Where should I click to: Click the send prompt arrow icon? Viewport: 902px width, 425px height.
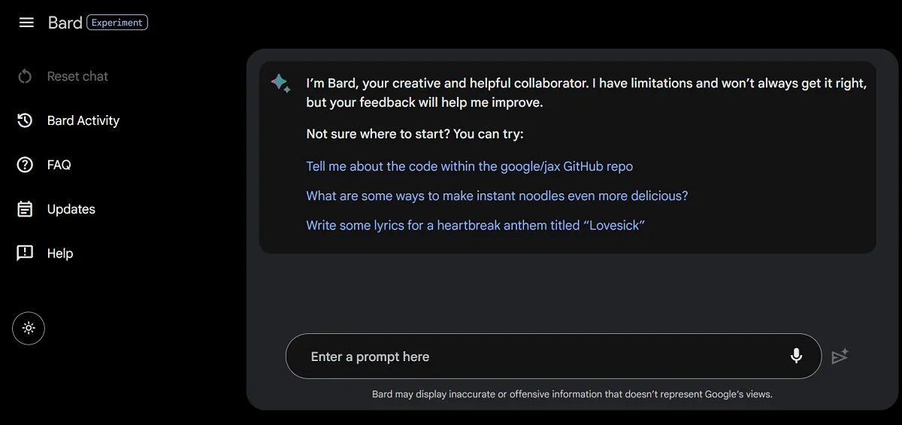[x=840, y=356]
